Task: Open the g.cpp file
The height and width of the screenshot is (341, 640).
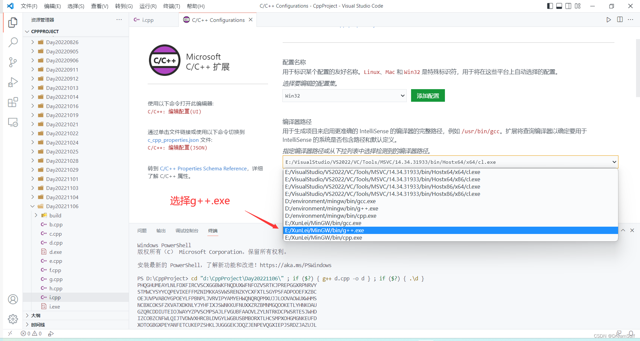Action: pyautogui.click(x=56, y=279)
